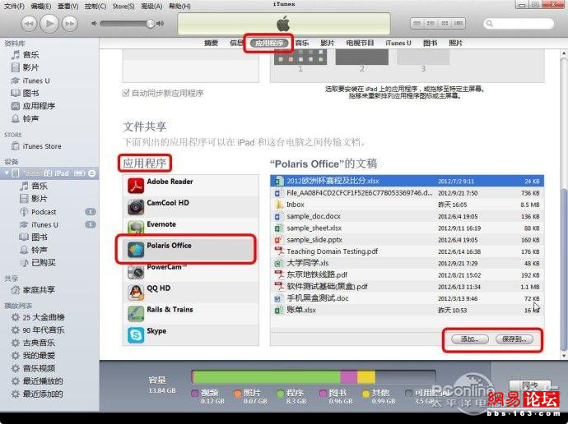Select Rails & Trains app icon
Screen dimensions: 568x424
(136, 313)
